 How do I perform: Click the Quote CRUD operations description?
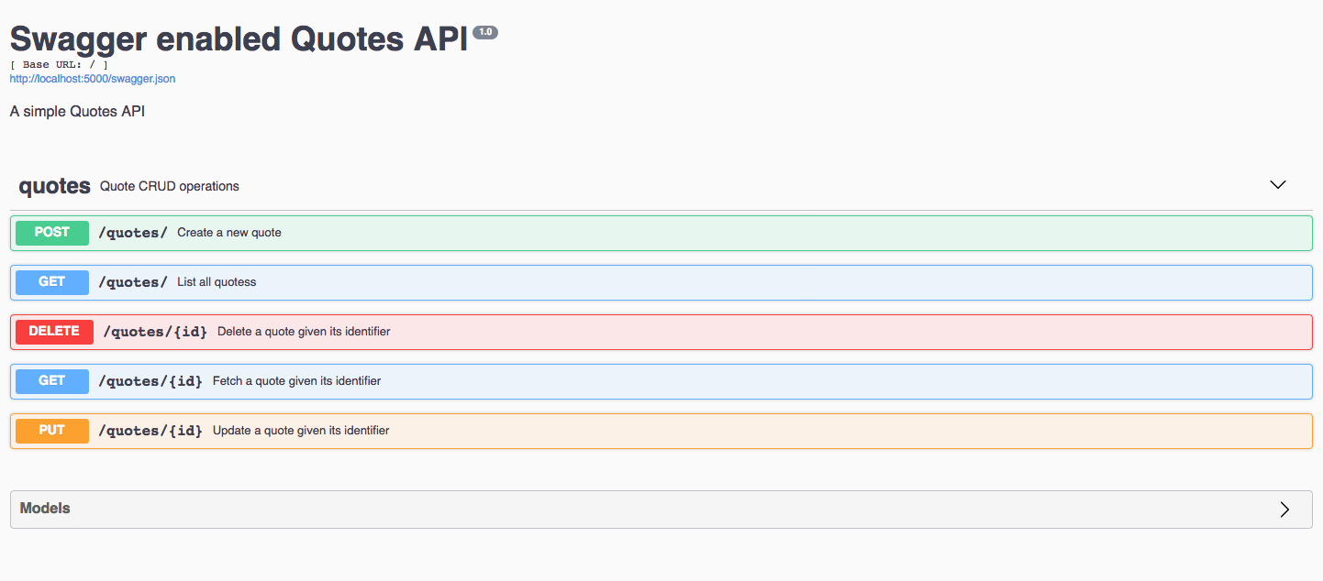(170, 187)
